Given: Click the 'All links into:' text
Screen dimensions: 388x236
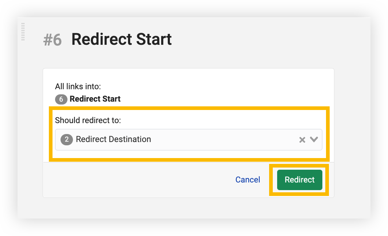Looking at the screenshot, I should 78,86.
